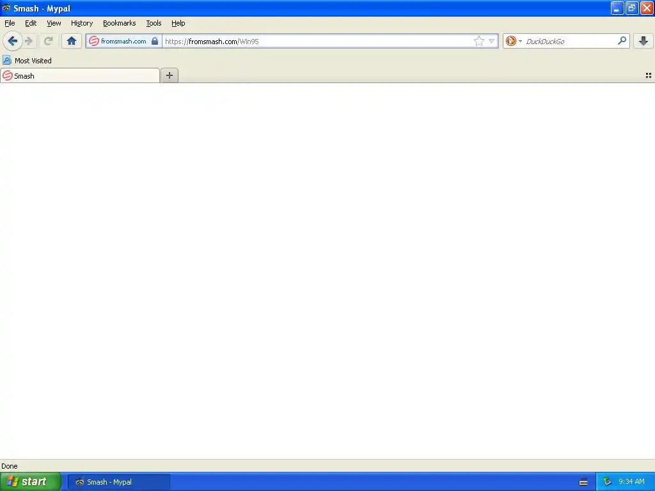
Task: Click the safely remove hardware tray icon
Action: coord(608,482)
